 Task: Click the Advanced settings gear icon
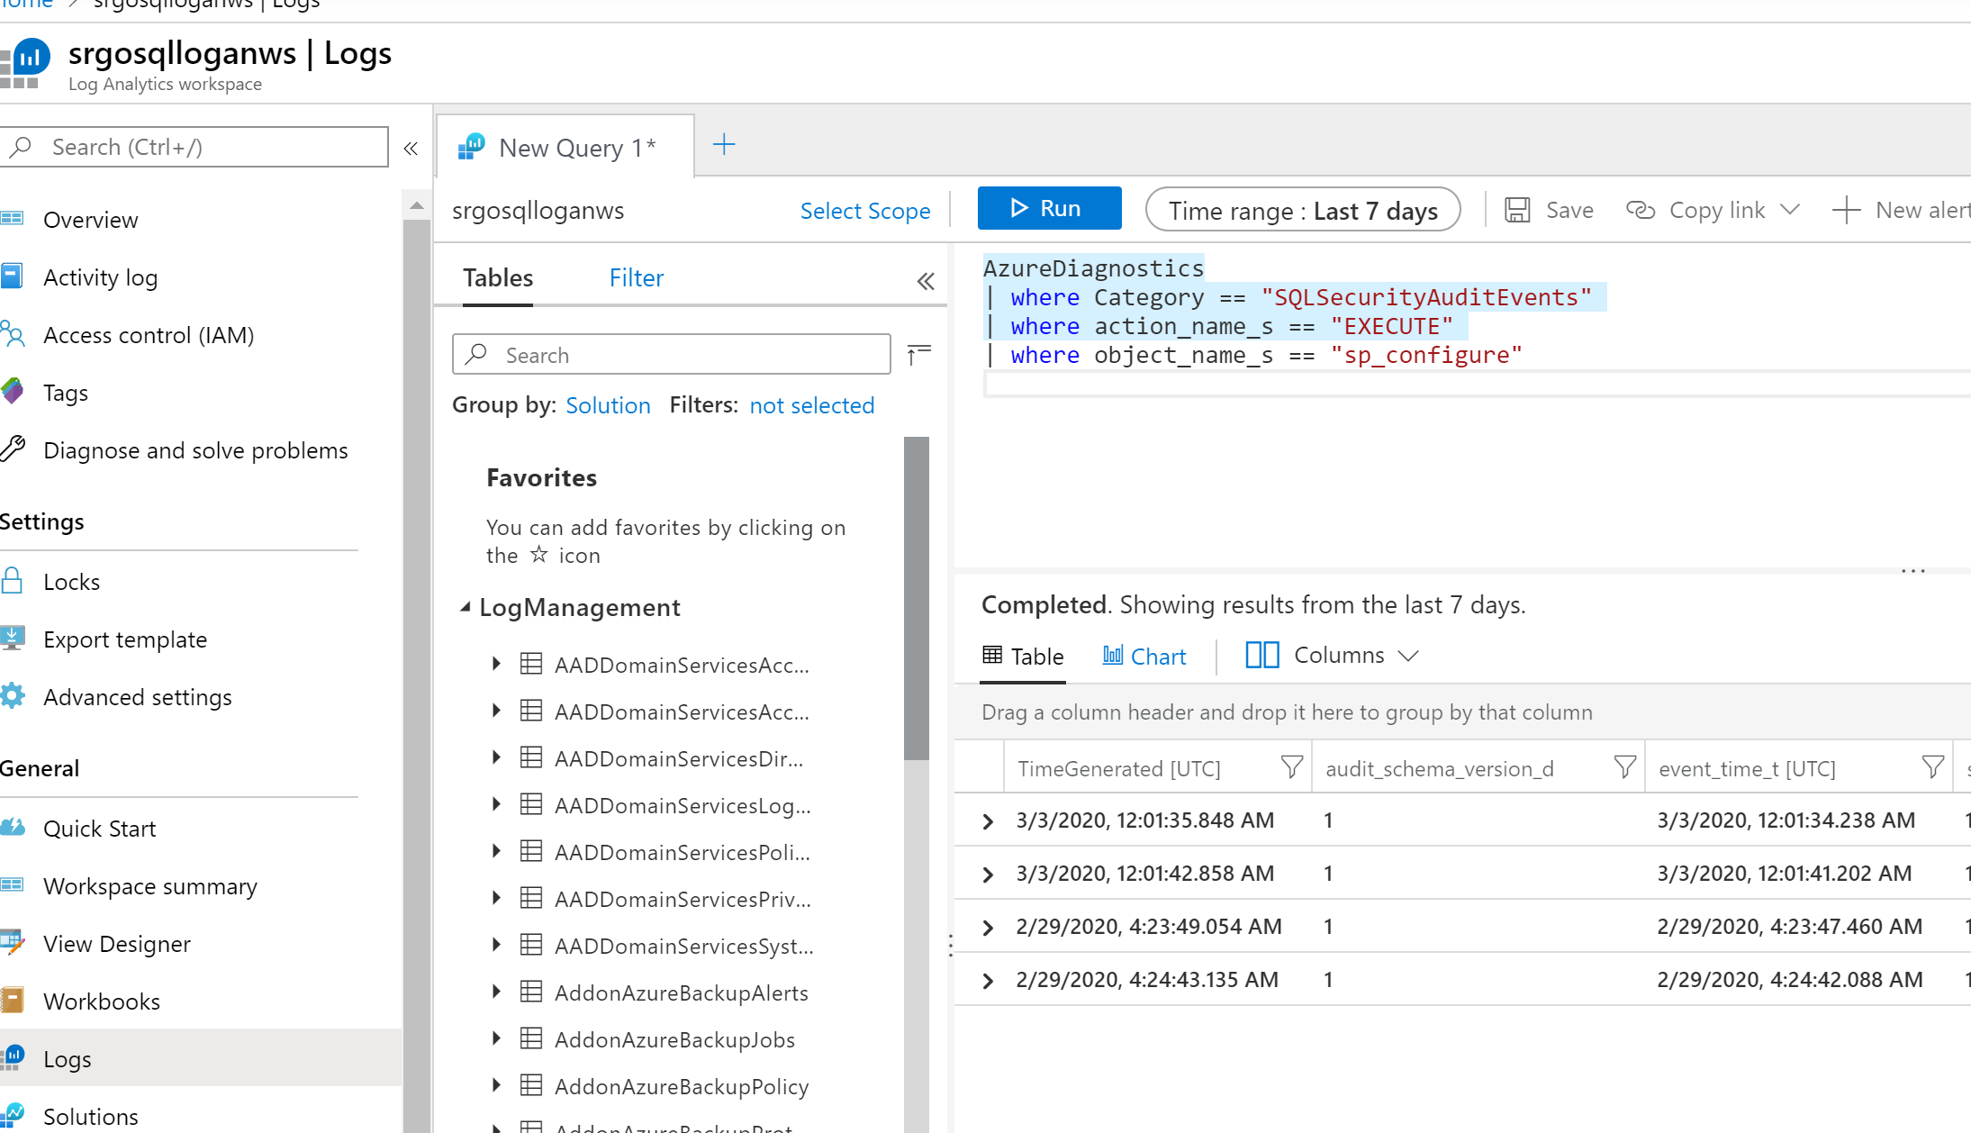pyautogui.click(x=13, y=696)
